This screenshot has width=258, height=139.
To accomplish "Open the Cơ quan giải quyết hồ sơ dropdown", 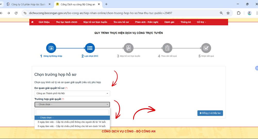I will tap(72, 93).
